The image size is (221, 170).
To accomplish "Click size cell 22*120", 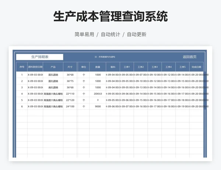I will click(70, 100).
